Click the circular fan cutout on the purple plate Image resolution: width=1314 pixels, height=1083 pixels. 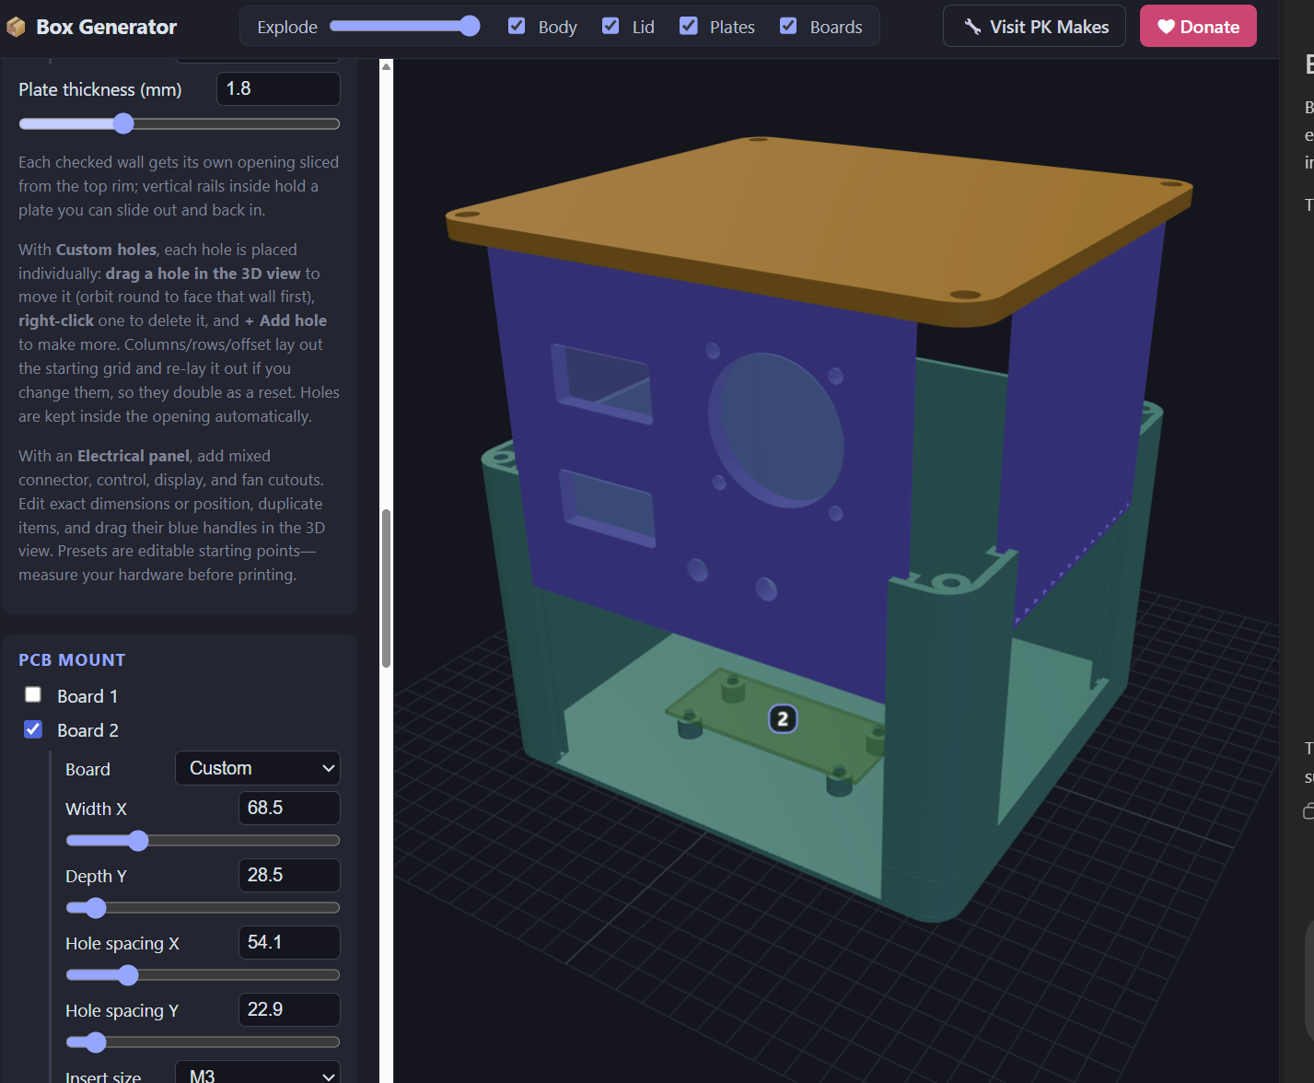775,429
